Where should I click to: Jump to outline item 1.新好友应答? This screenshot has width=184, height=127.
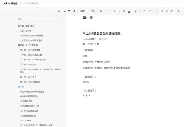pos(26,31)
